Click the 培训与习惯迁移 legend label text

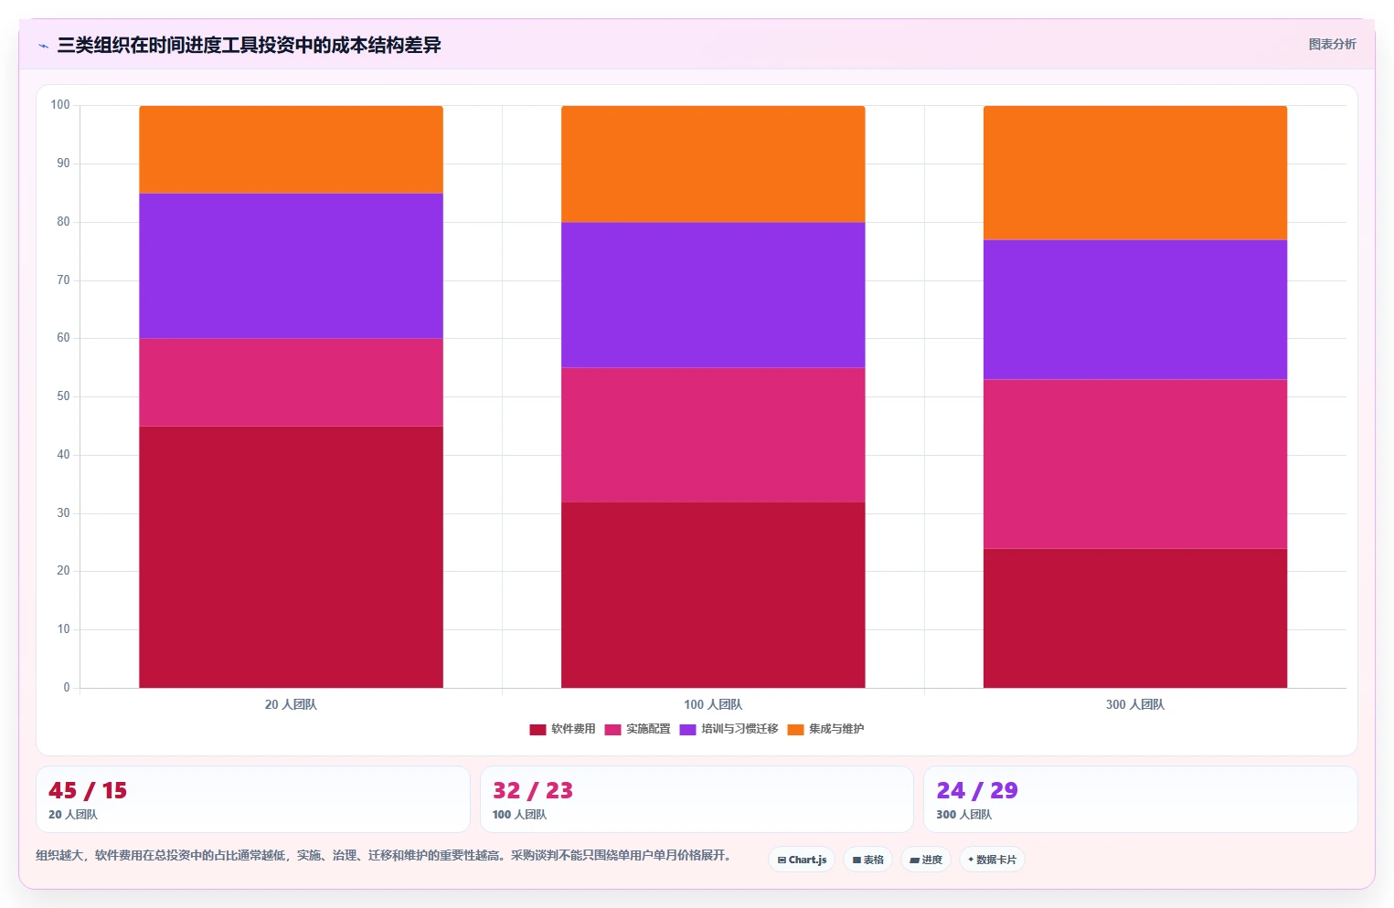pos(740,729)
